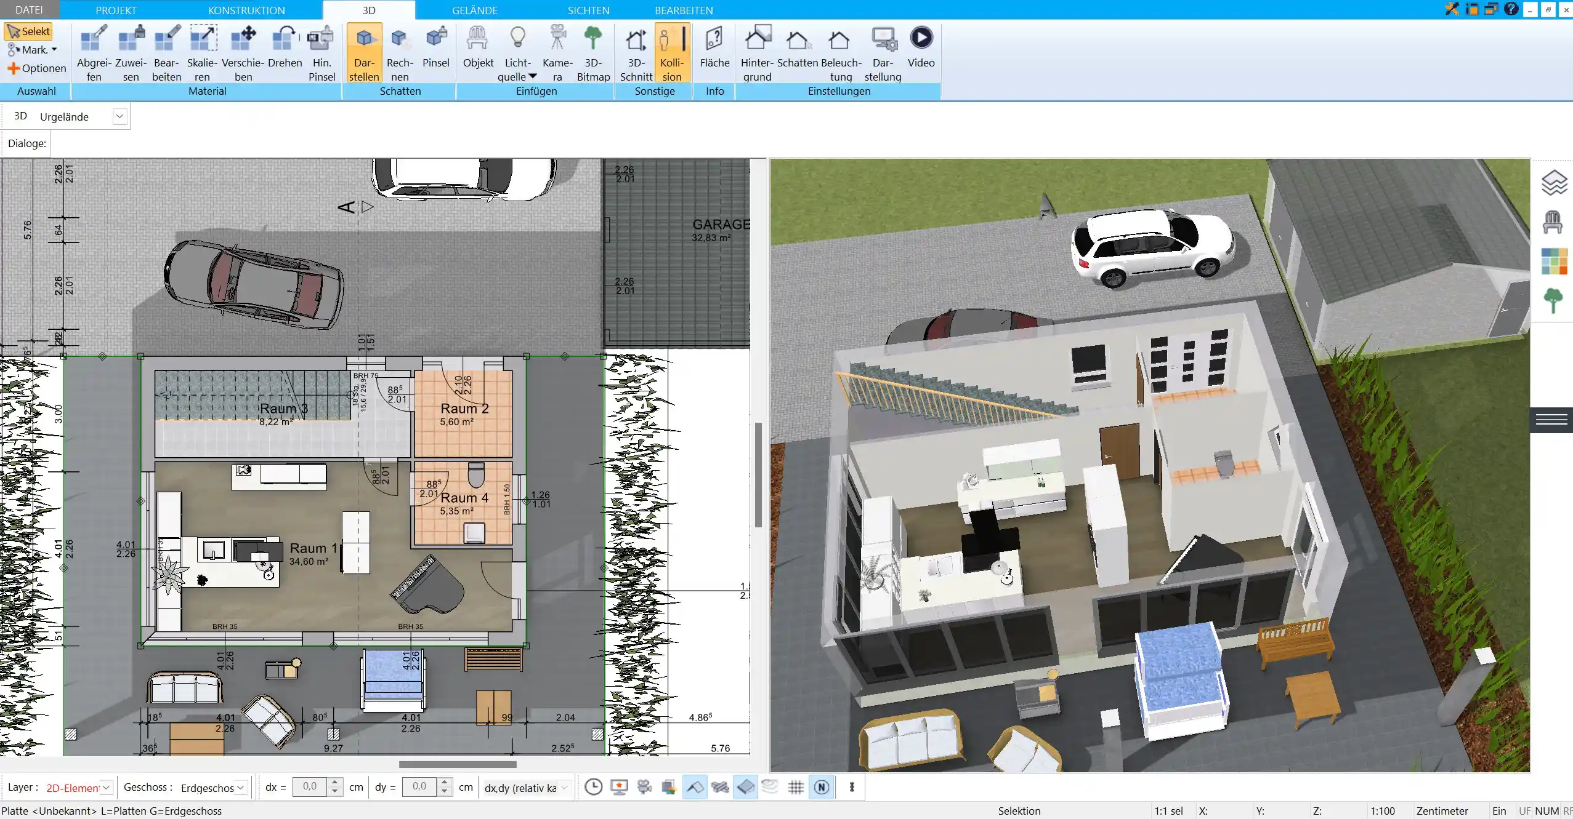Toggle Darstellen shadow display
1573x819 pixels.
click(x=364, y=53)
